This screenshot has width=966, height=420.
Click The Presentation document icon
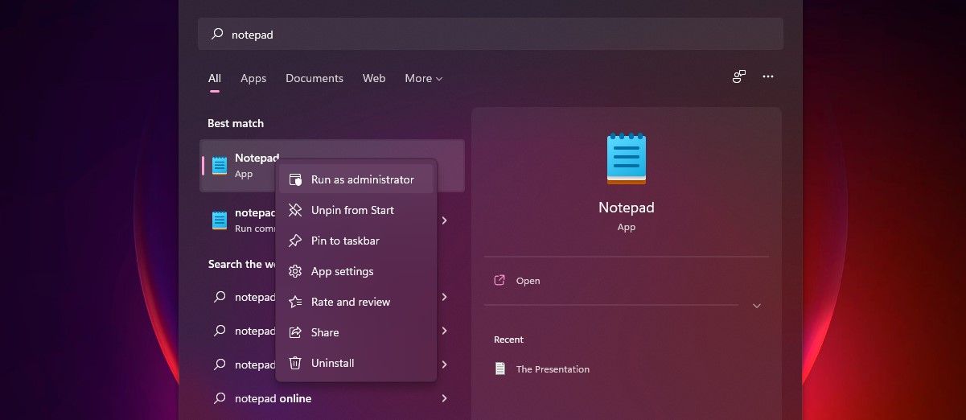(499, 369)
